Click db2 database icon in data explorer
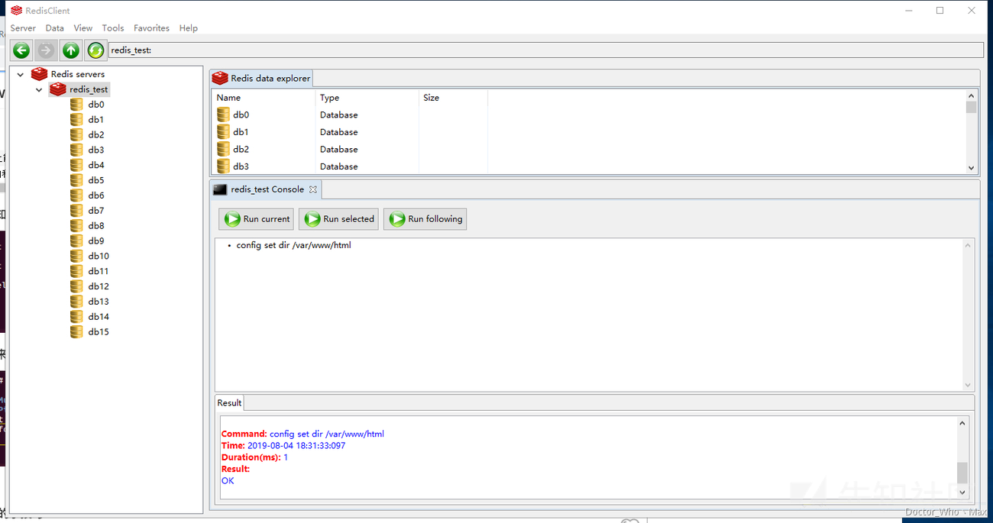This screenshot has height=523, width=993. pos(223,149)
